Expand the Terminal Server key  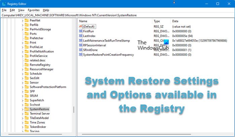point(22,114)
